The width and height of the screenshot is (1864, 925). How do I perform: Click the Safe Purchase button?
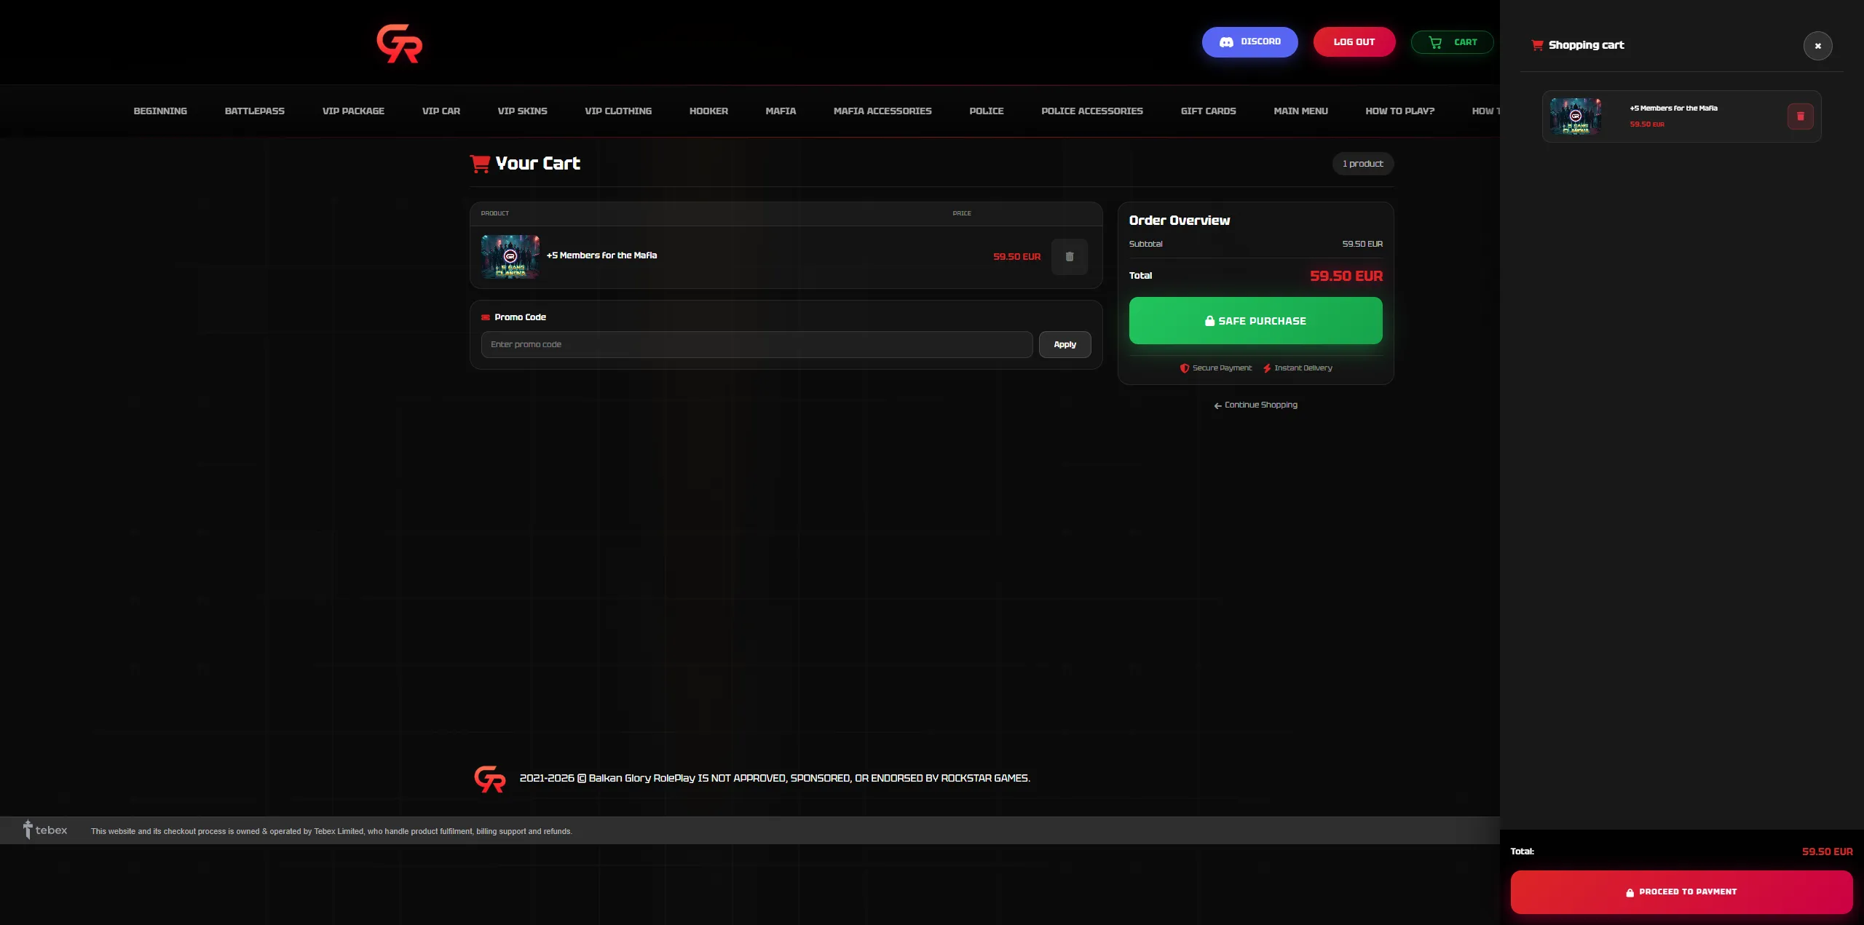click(1255, 321)
